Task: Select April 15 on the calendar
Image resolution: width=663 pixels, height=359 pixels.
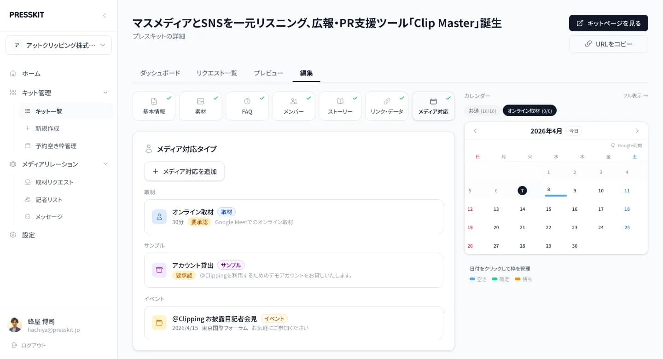Action: (x=548, y=209)
